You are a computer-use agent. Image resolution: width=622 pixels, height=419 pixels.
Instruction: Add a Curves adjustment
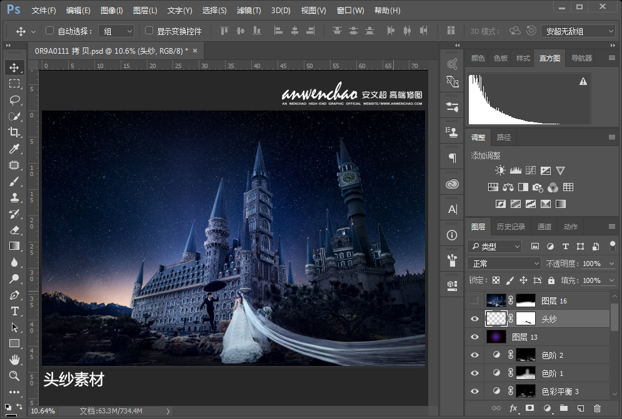tap(530, 170)
